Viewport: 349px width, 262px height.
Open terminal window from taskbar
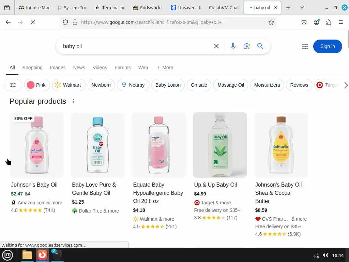point(57,255)
